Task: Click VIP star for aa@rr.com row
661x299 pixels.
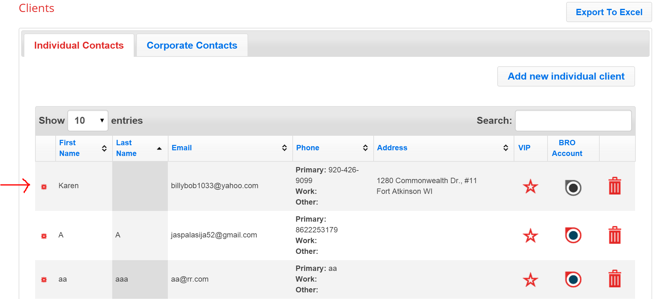Action: [530, 280]
